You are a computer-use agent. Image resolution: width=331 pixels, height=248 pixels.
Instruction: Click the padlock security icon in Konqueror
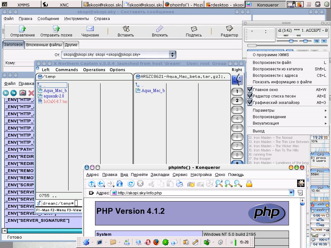[249, 183]
